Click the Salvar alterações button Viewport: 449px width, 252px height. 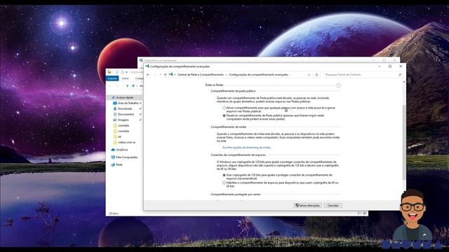point(307,205)
